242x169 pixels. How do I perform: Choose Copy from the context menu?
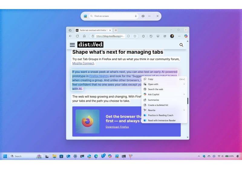[x=164, y=79]
